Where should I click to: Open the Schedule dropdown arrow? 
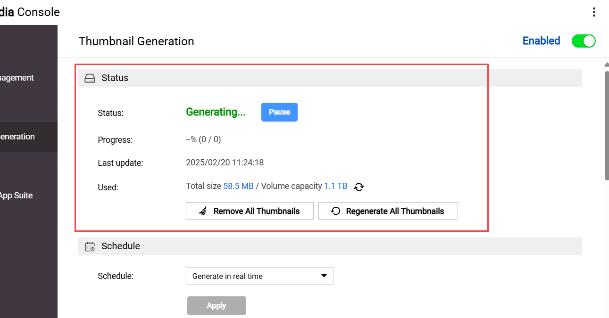(x=324, y=276)
